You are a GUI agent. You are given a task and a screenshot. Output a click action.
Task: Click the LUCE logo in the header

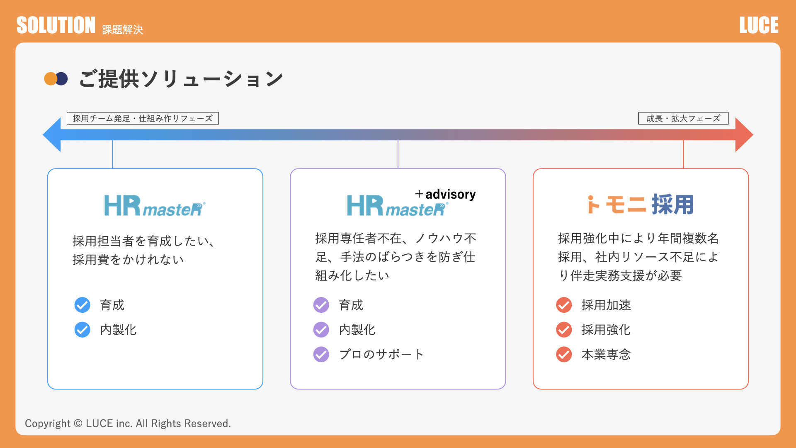759,25
